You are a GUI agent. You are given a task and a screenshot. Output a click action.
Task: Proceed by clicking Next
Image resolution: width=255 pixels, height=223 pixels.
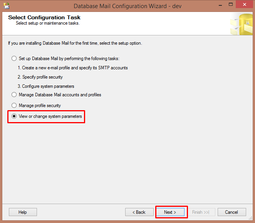click(x=170, y=212)
